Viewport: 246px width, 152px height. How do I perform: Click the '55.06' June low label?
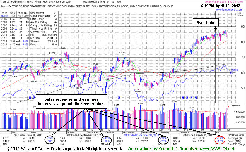click(34, 81)
